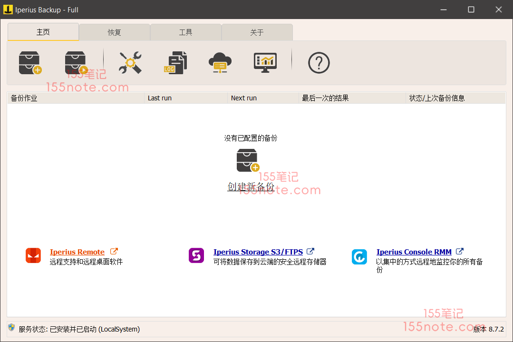Click the Iperius Console blue logo

[x=359, y=257]
